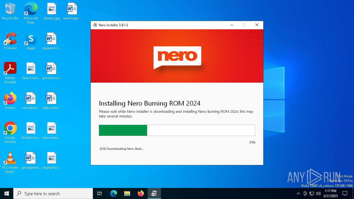Select the presentcou... Word document
Image resolution: width=354 pixels, height=199 pixels.
51,71
